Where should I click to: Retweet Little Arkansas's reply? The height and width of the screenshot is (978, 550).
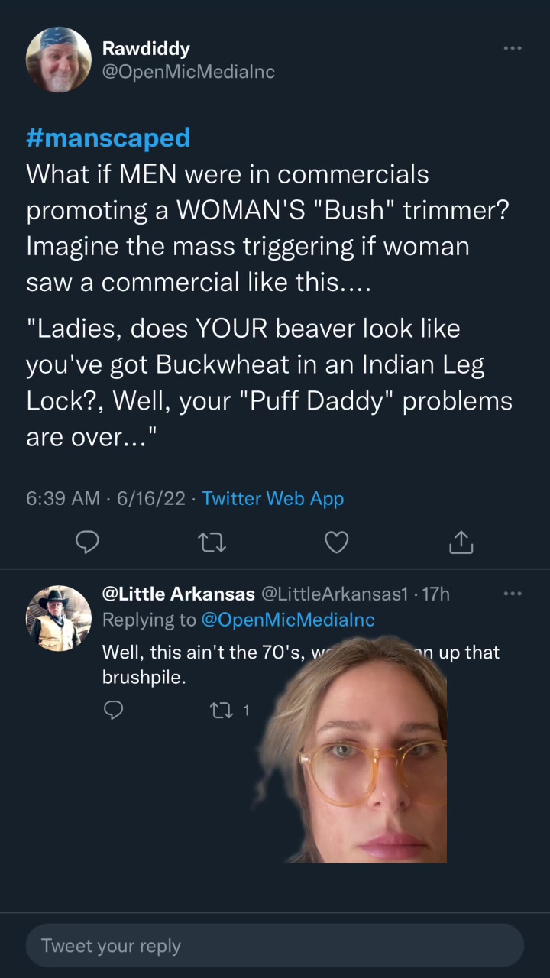[x=219, y=711]
